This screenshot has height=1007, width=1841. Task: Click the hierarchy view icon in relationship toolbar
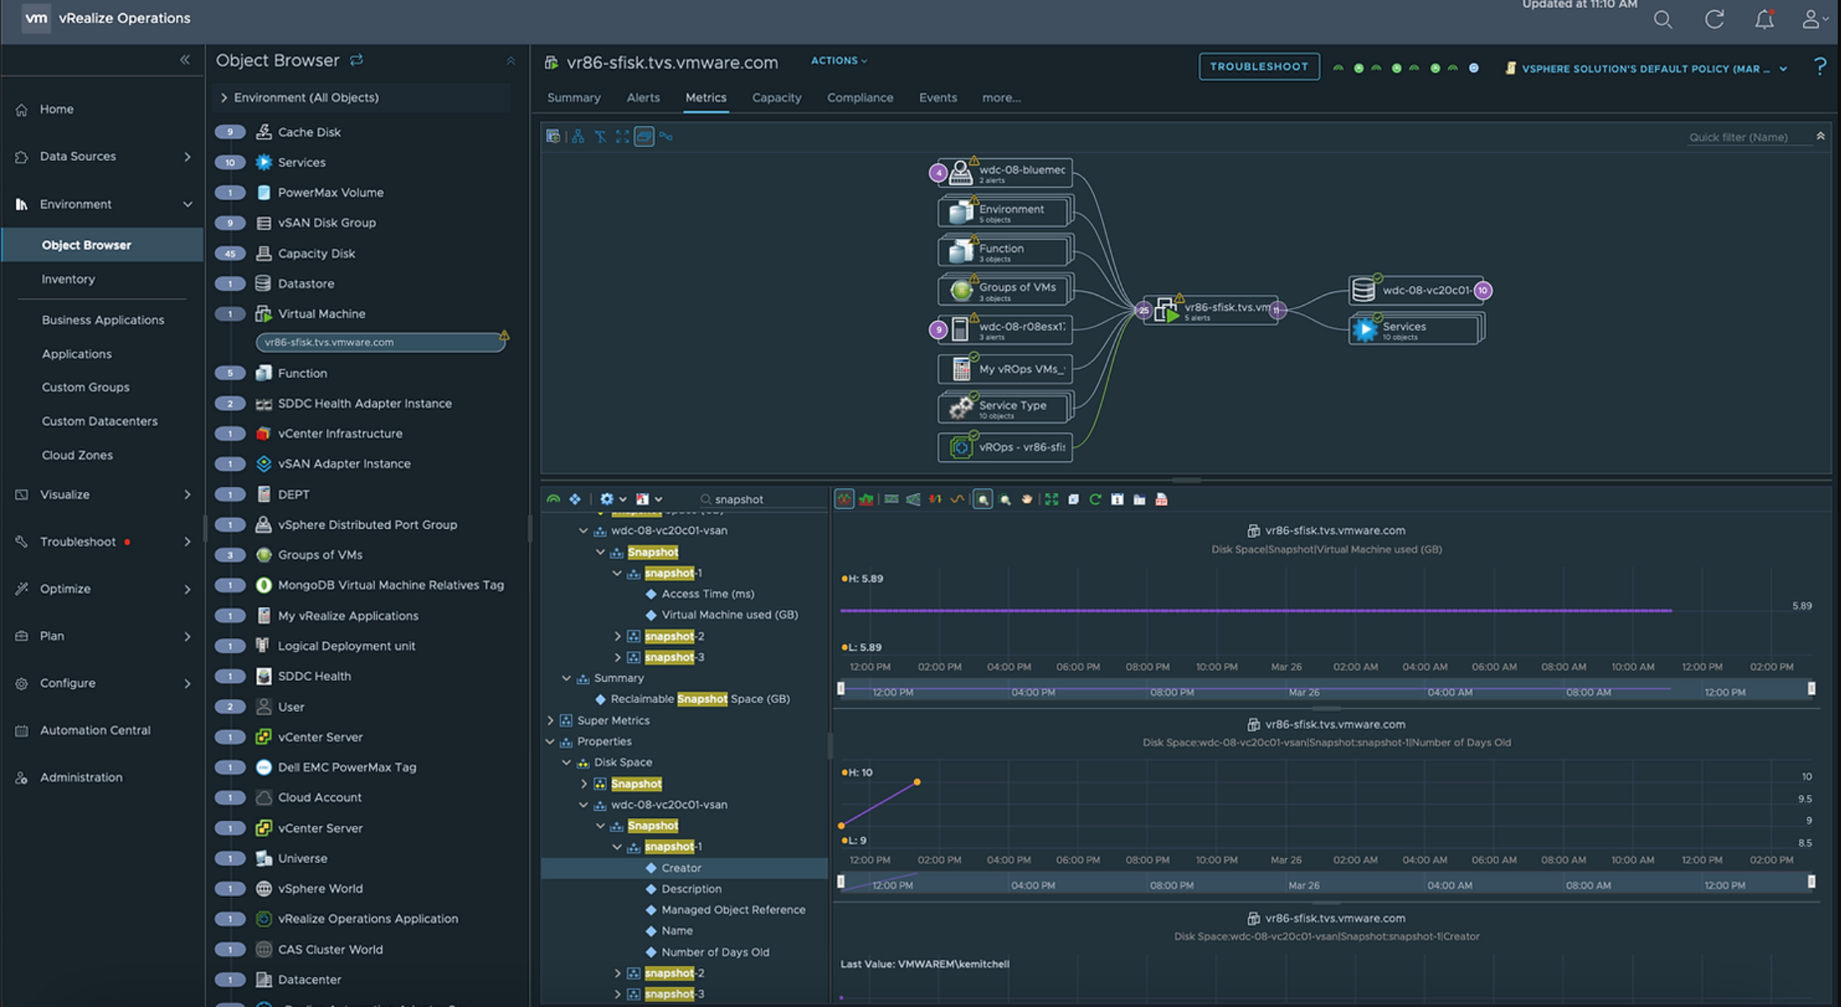click(x=578, y=136)
